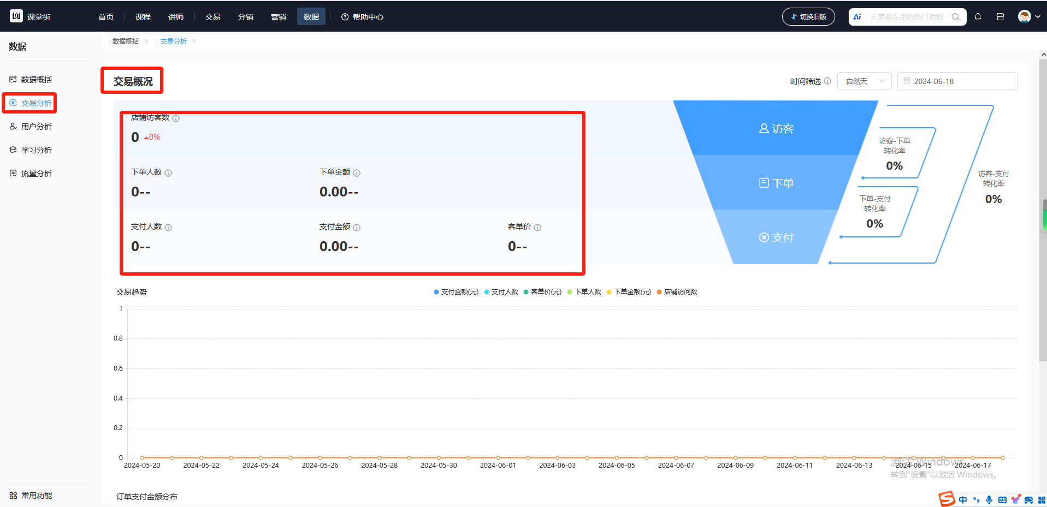Click the 中 language toggle in the IME bar
The width and height of the screenshot is (1047, 507).
click(963, 499)
